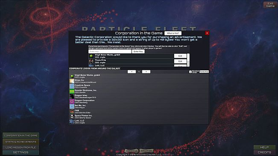The height and width of the screenshot is (156, 278).
Task: Click the Dragon Isles logo icon
Action: click(72, 96)
